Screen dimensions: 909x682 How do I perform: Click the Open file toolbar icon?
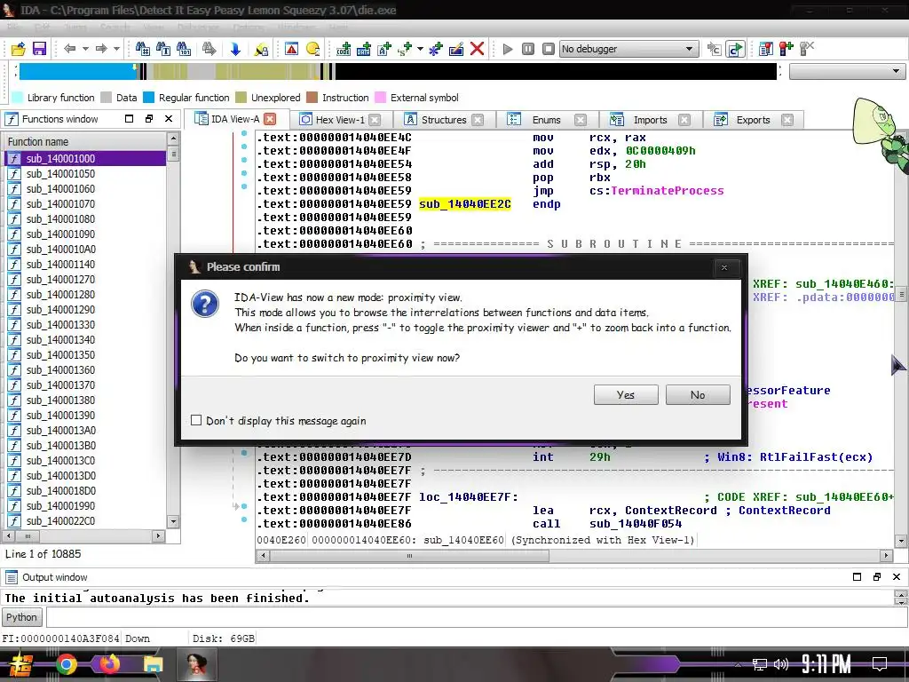click(x=18, y=49)
